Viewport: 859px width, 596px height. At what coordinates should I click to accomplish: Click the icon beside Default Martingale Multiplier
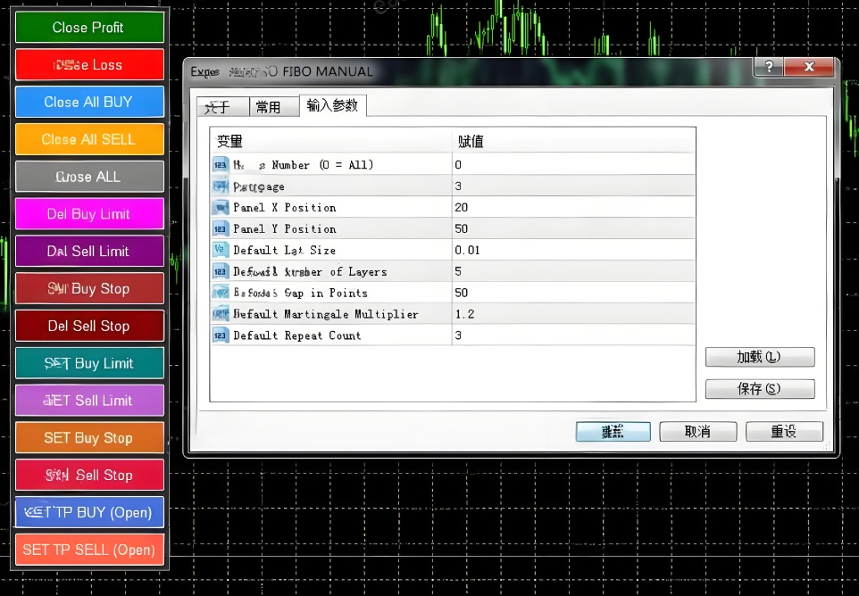point(221,314)
